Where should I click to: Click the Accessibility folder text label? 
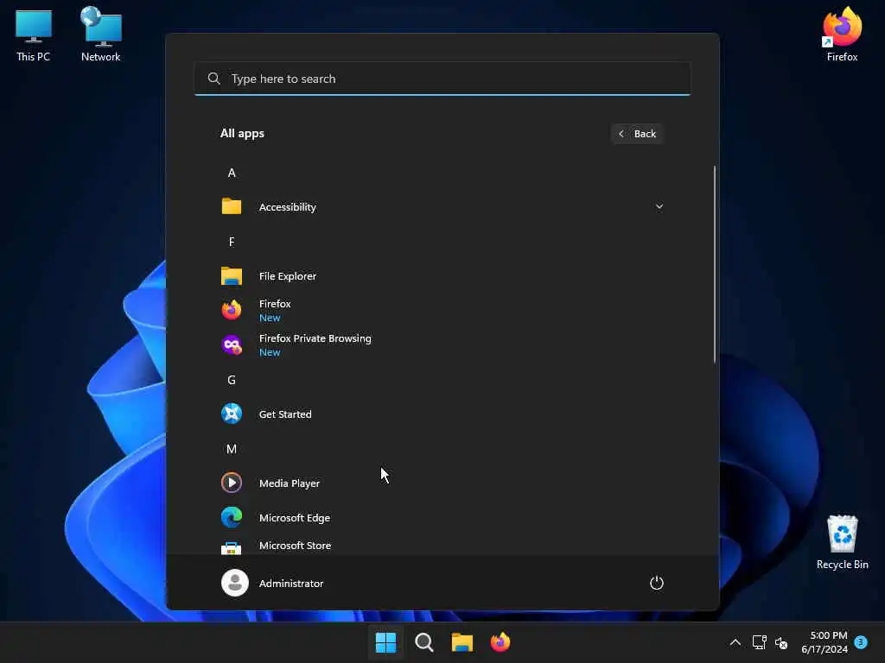pyautogui.click(x=287, y=207)
